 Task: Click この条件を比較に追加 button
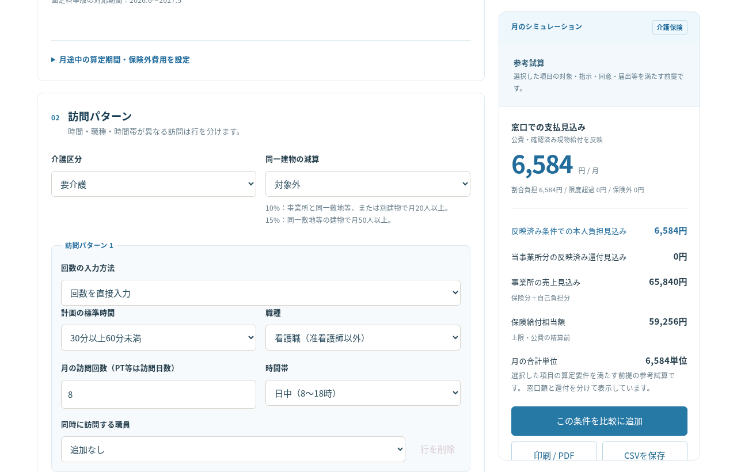pos(599,421)
